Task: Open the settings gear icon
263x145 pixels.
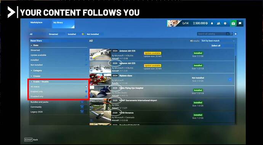Action: click(x=225, y=24)
